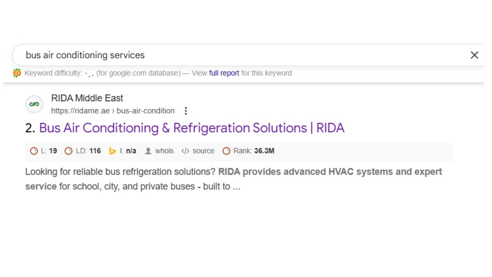Open the three-dot menu beside the URL
492x277 pixels.
186,111
